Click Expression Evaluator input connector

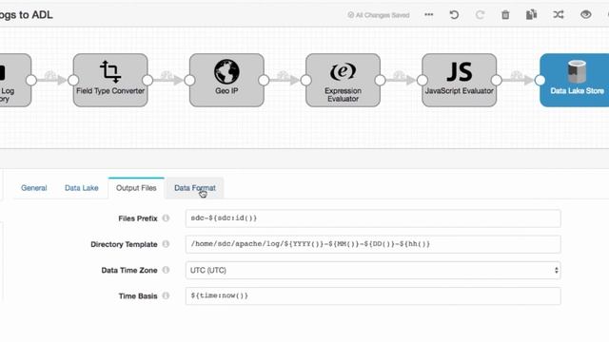pos(305,80)
